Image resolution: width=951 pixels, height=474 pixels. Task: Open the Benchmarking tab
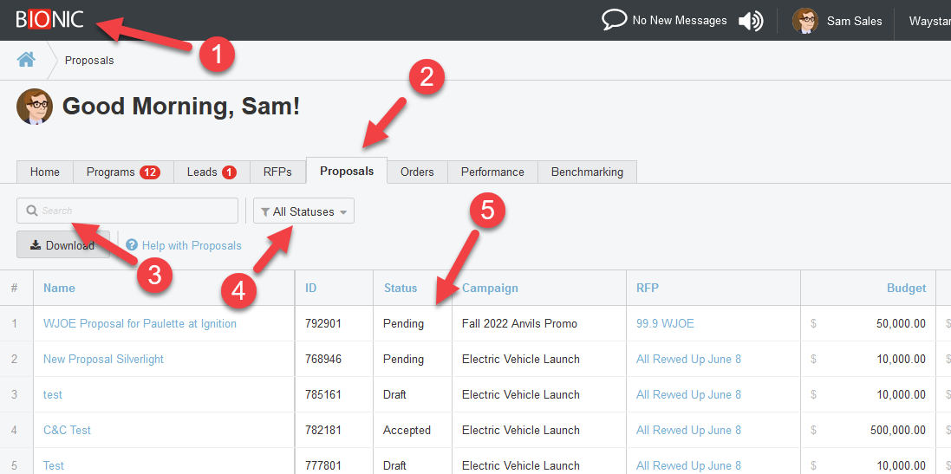pos(587,172)
